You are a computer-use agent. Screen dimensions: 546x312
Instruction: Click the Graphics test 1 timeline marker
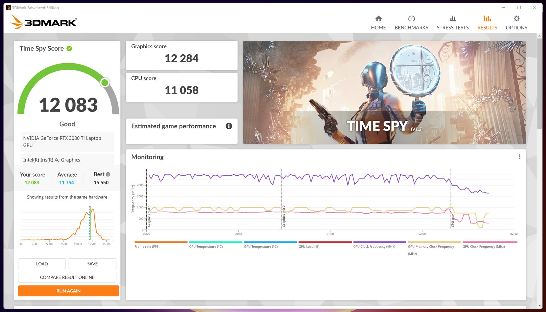coord(149,216)
